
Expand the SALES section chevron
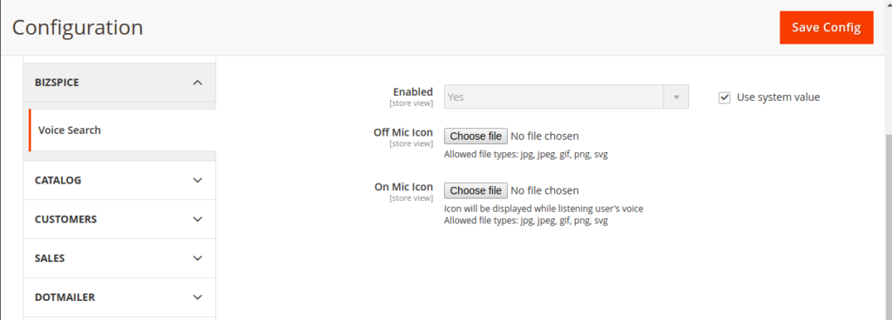(198, 258)
